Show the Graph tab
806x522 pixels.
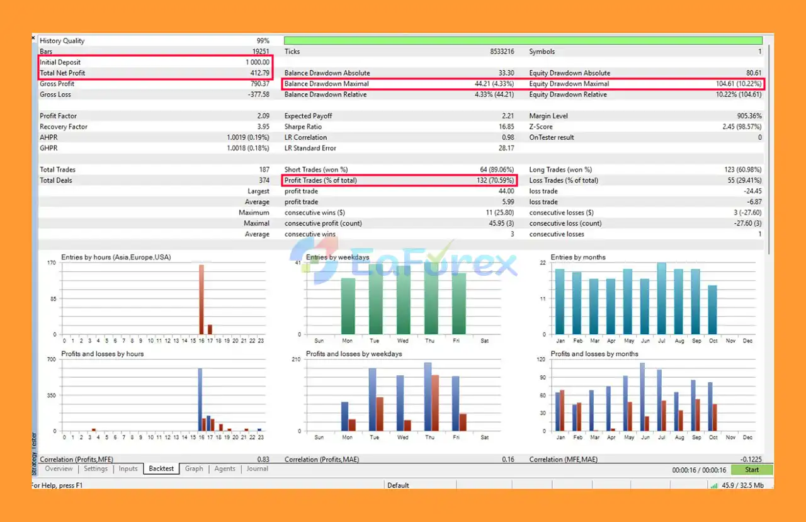point(194,468)
